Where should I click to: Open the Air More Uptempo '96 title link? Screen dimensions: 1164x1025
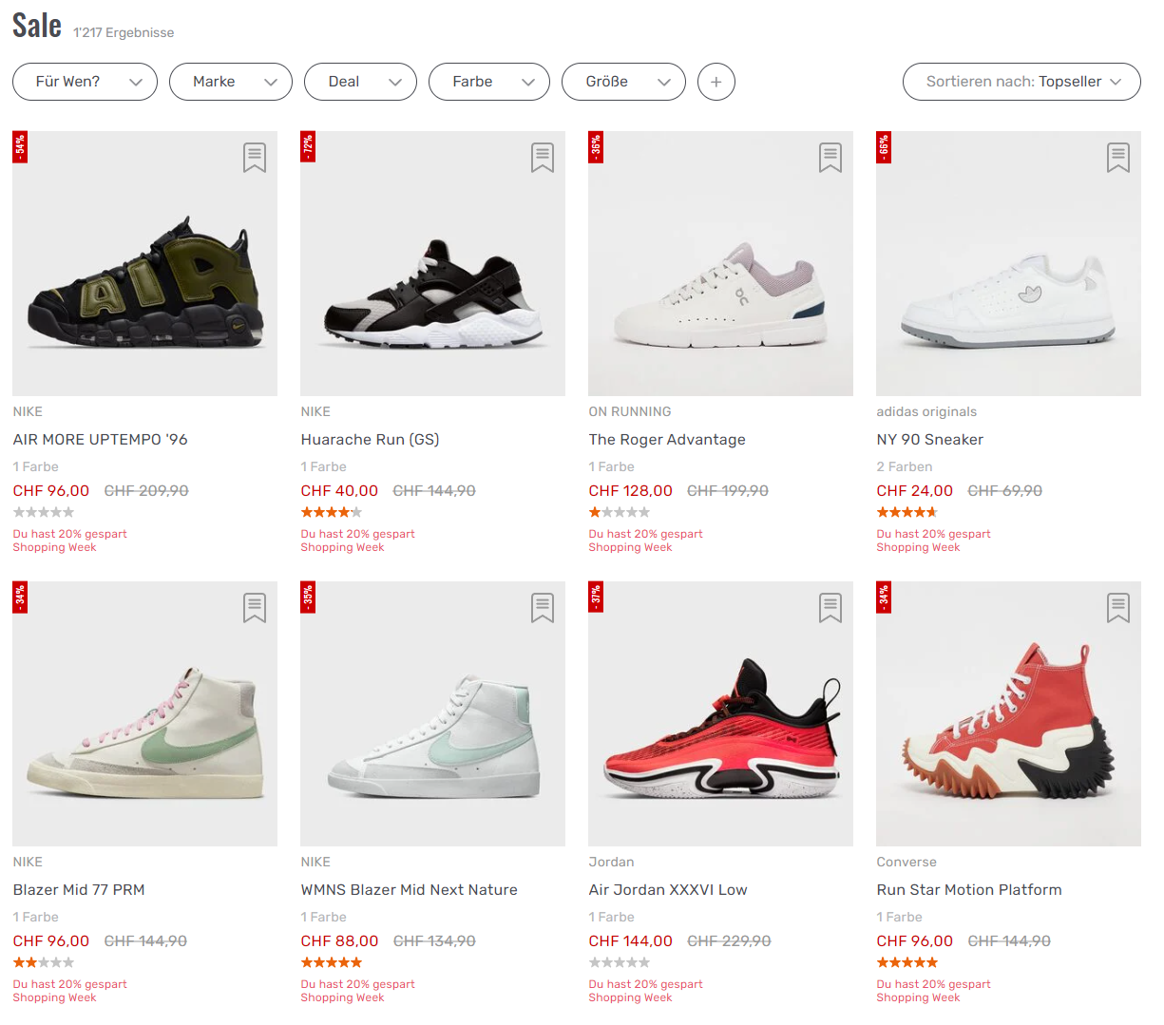pos(101,440)
